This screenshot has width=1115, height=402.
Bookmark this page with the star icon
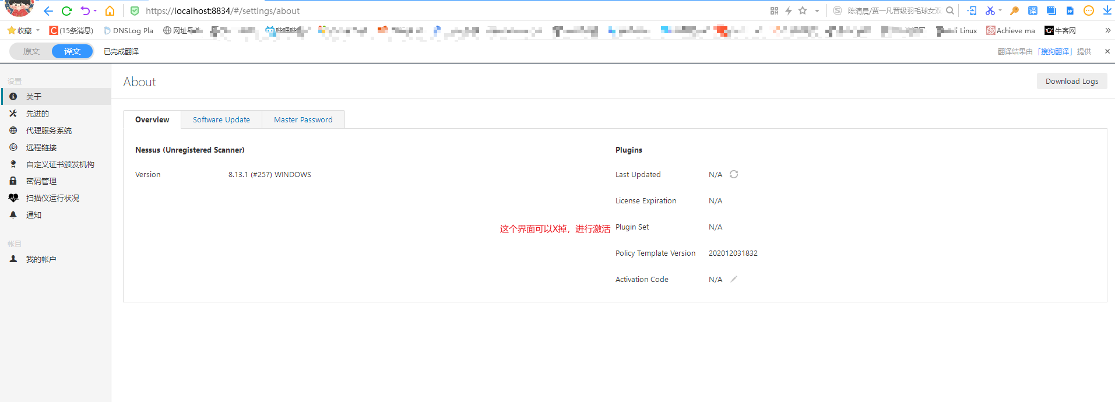point(803,10)
